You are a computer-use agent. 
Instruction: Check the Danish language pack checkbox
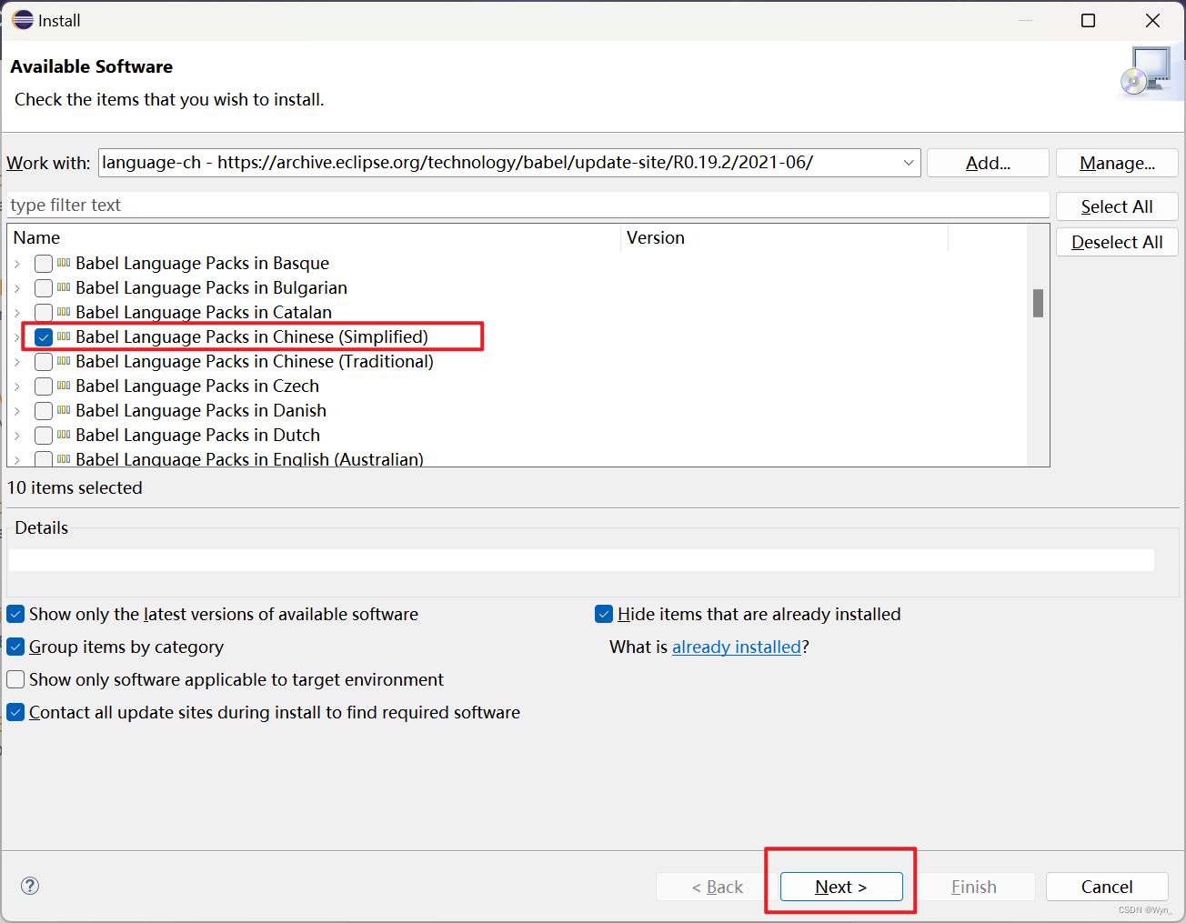pos(44,411)
